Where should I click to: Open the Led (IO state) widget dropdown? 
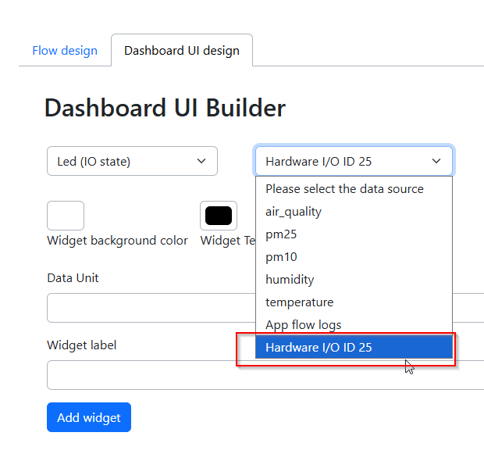pos(132,161)
